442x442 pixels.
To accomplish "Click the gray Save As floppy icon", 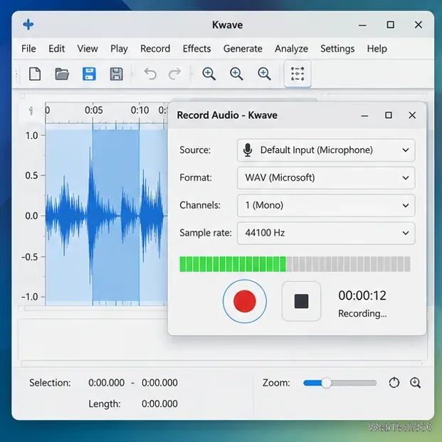I will [116, 74].
